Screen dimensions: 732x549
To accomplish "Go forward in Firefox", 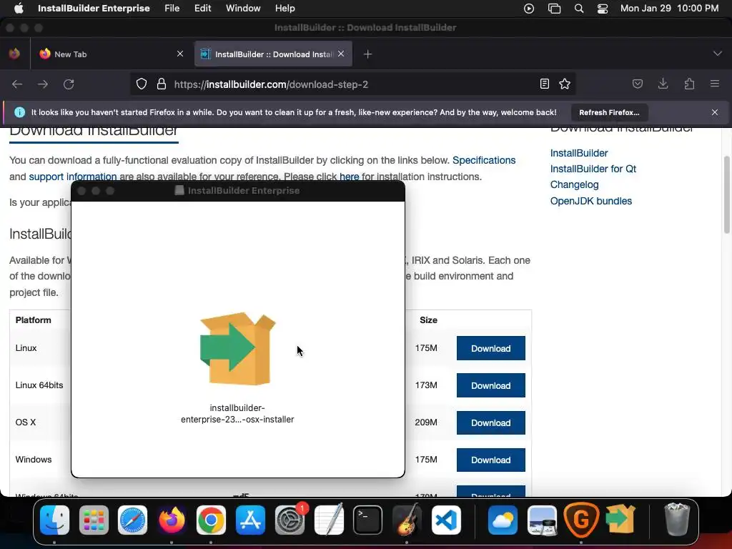I will click(x=42, y=84).
